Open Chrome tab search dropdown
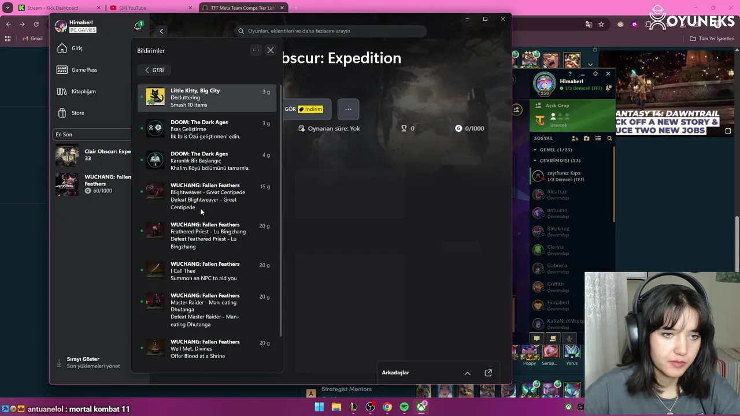Viewport: 740px width, 416px height. (8, 8)
